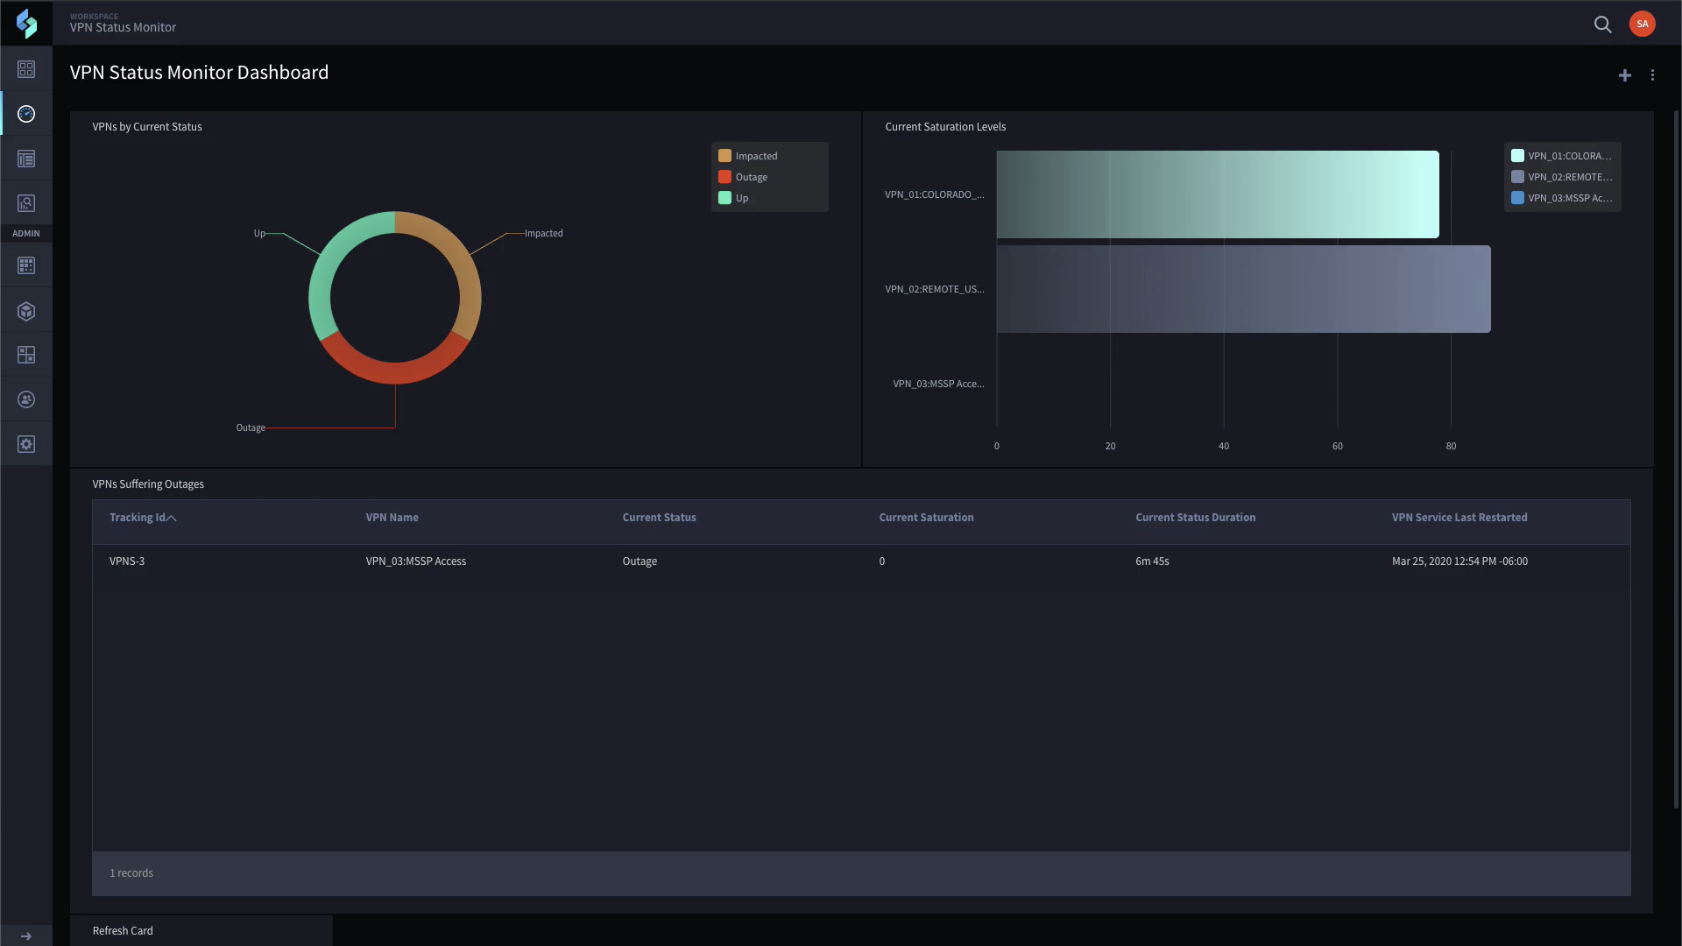The image size is (1682, 946).
Task: Toggle VPN_03:MSSP Ac legend entry
Action: click(x=1562, y=198)
